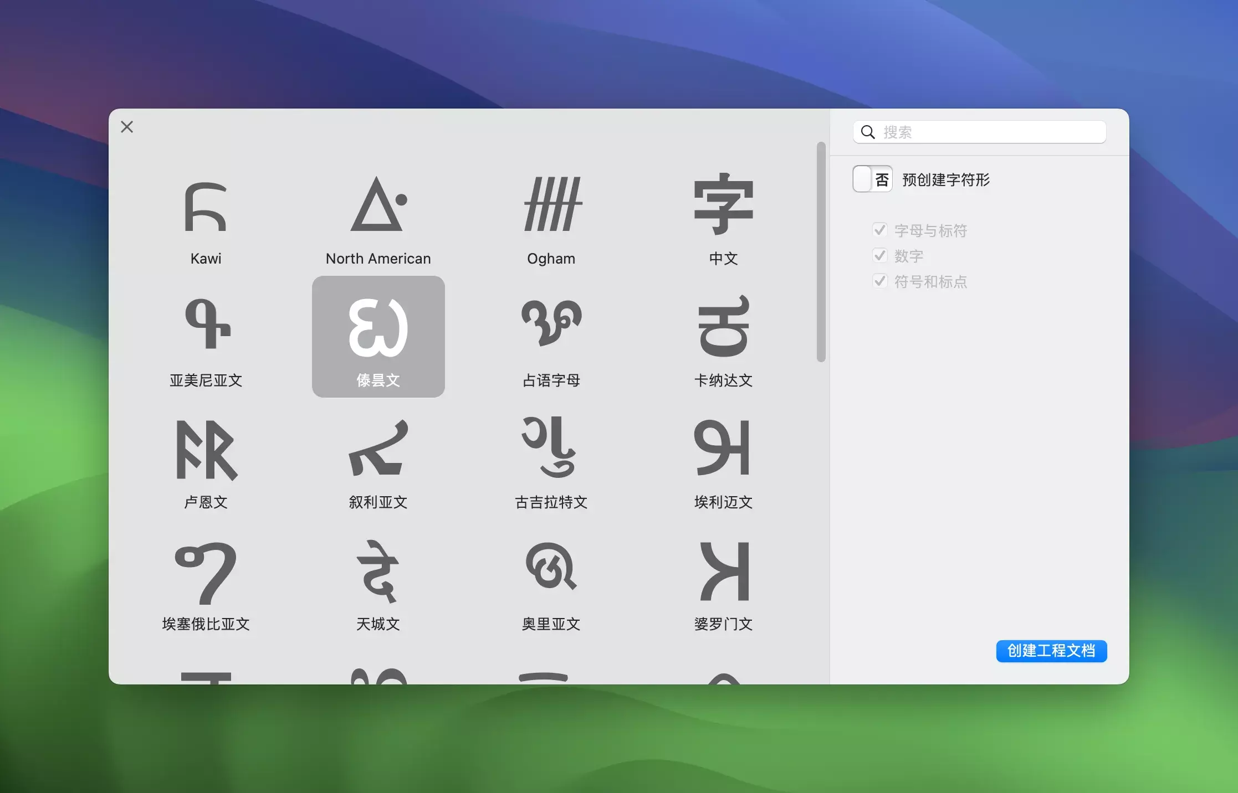Uncheck the 符号和标点 checkbox

pyautogui.click(x=879, y=281)
